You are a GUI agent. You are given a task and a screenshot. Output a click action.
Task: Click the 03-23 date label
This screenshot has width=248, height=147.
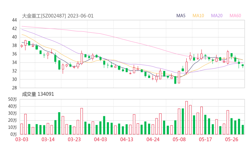click(x=74, y=139)
